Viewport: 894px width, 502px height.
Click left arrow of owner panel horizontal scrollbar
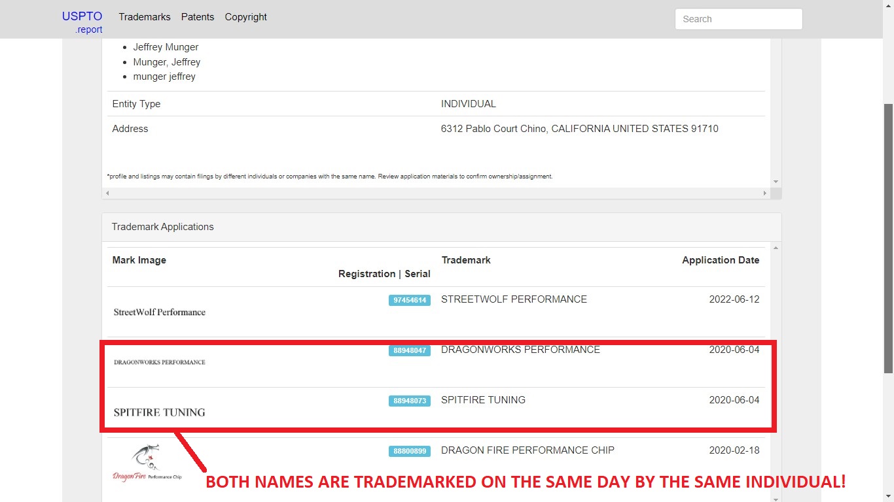107,193
